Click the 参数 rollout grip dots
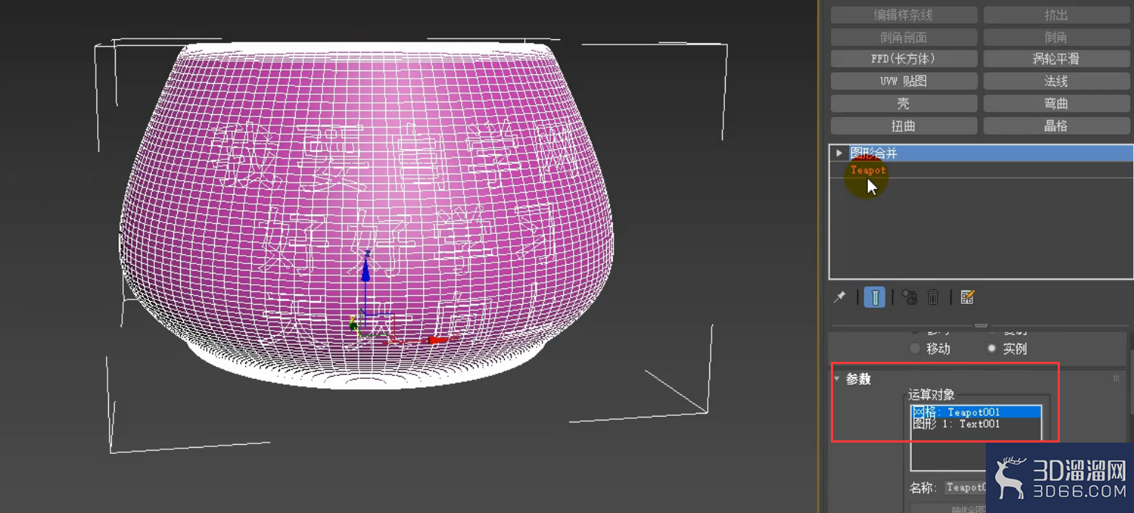The height and width of the screenshot is (513, 1134). tap(1116, 379)
